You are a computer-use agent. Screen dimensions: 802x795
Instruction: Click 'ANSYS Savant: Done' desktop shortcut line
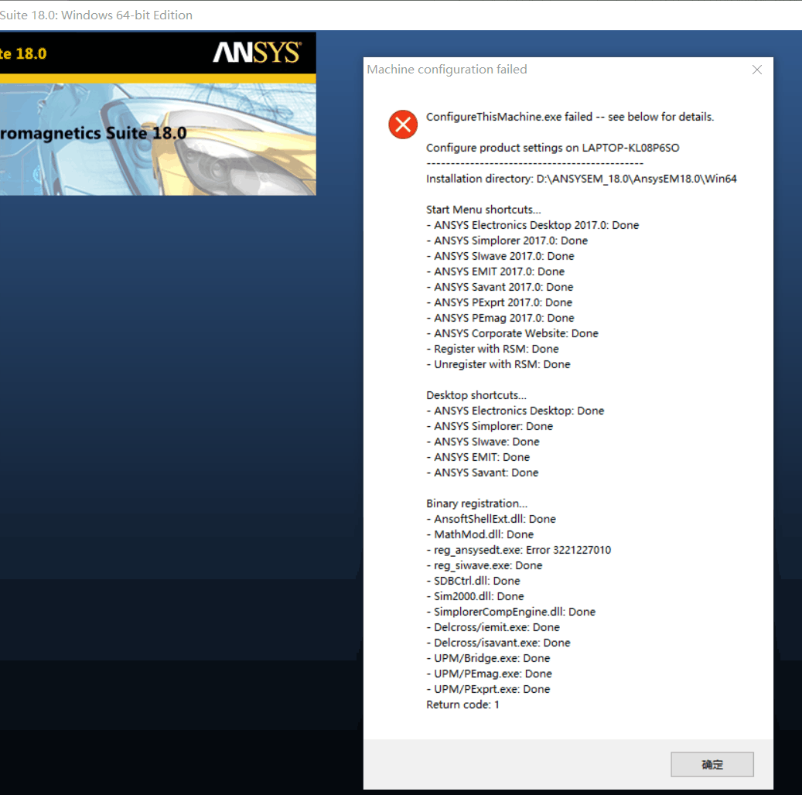click(x=483, y=473)
